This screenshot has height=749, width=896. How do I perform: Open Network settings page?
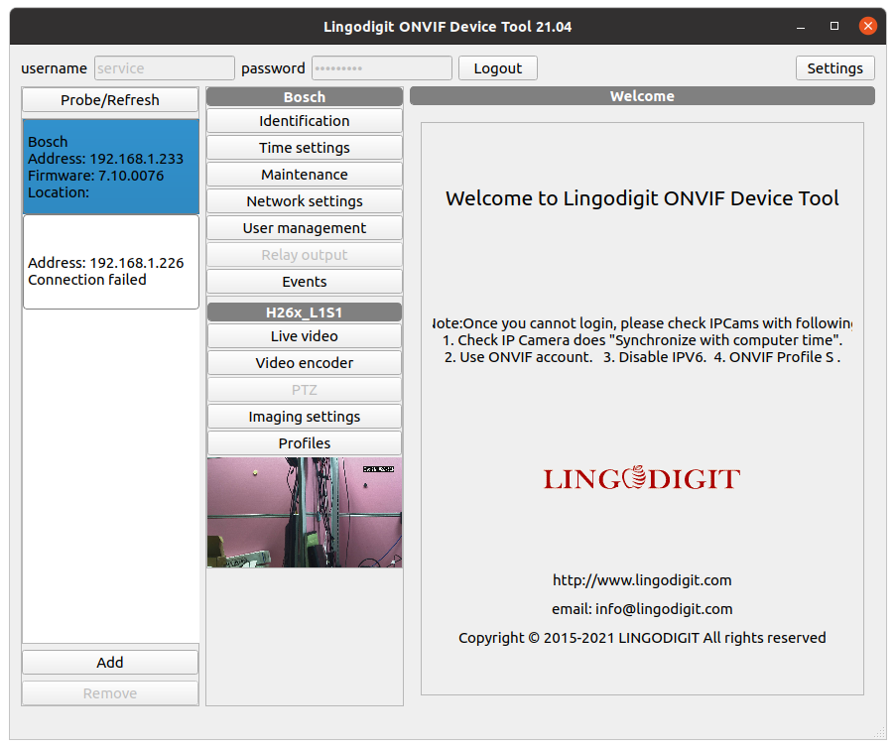(305, 201)
